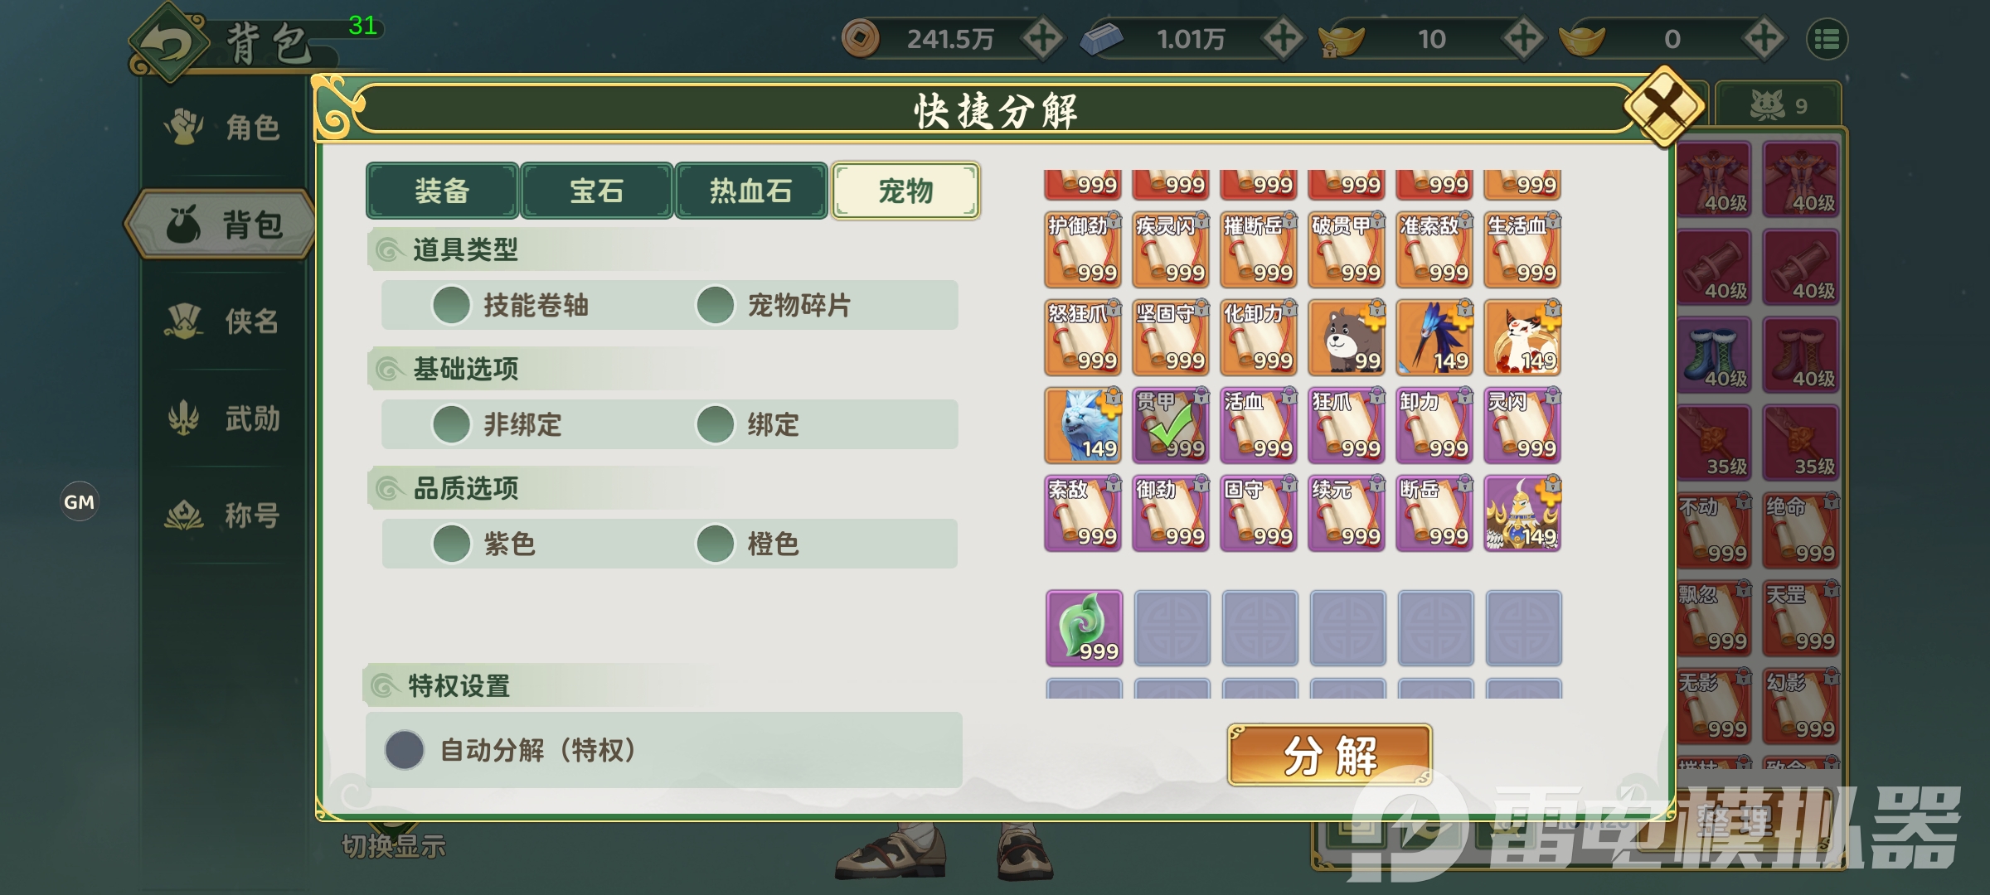Click the 分解 button
The width and height of the screenshot is (1990, 895).
[1330, 755]
